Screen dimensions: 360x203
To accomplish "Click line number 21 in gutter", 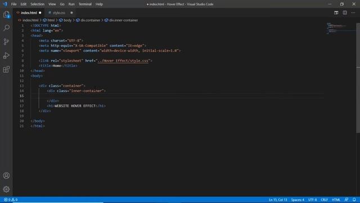I will pos(21,126).
